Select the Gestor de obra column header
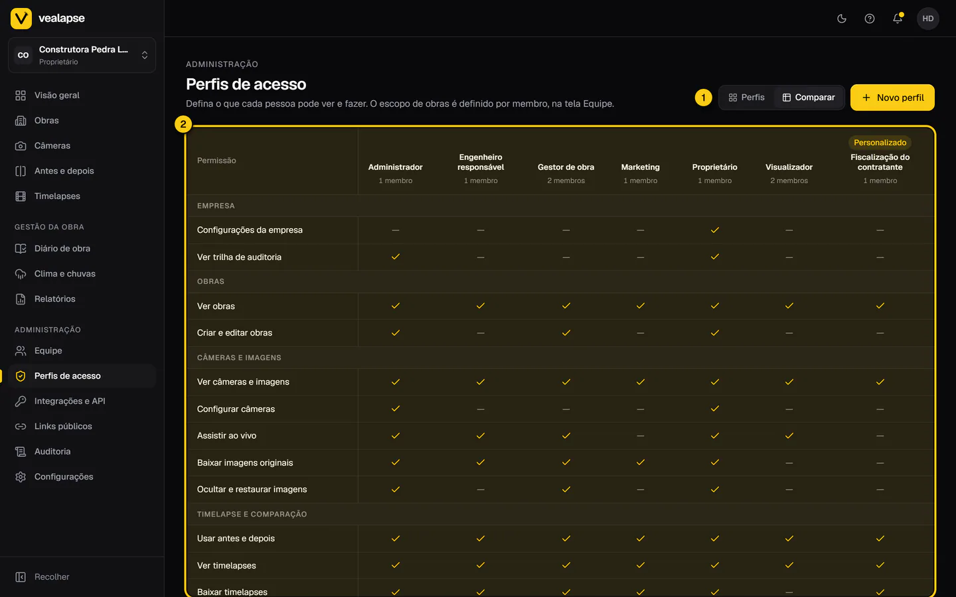 point(566,167)
